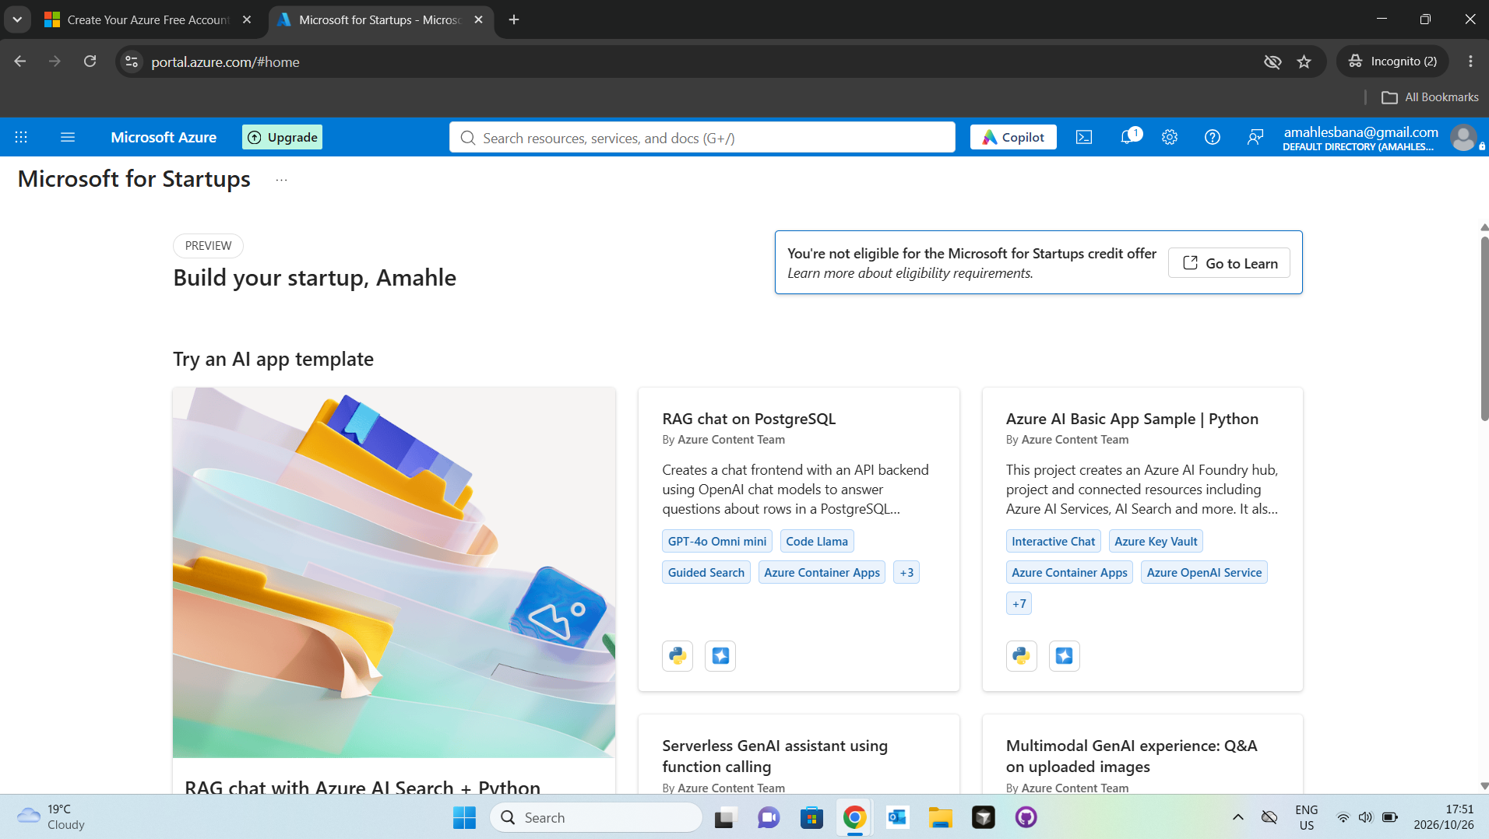Open GitHub Desktop from the Windows taskbar
The height and width of the screenshot is (839, 1489).
1026,817
